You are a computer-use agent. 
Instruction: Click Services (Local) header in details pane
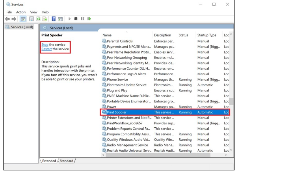click(62, 28)
